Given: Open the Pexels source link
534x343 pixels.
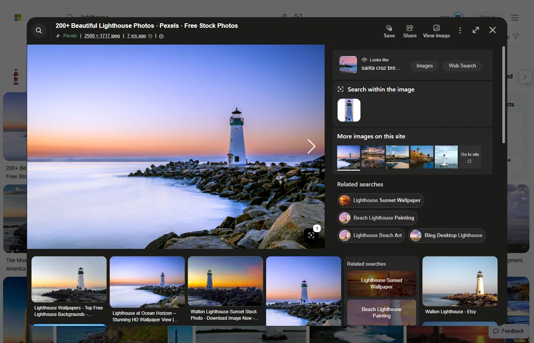Looking at the screenshot, I should [70, 36].
